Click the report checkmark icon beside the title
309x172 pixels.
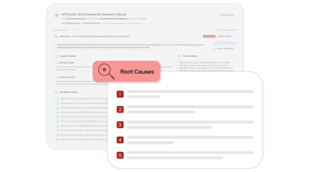(56, 16)
